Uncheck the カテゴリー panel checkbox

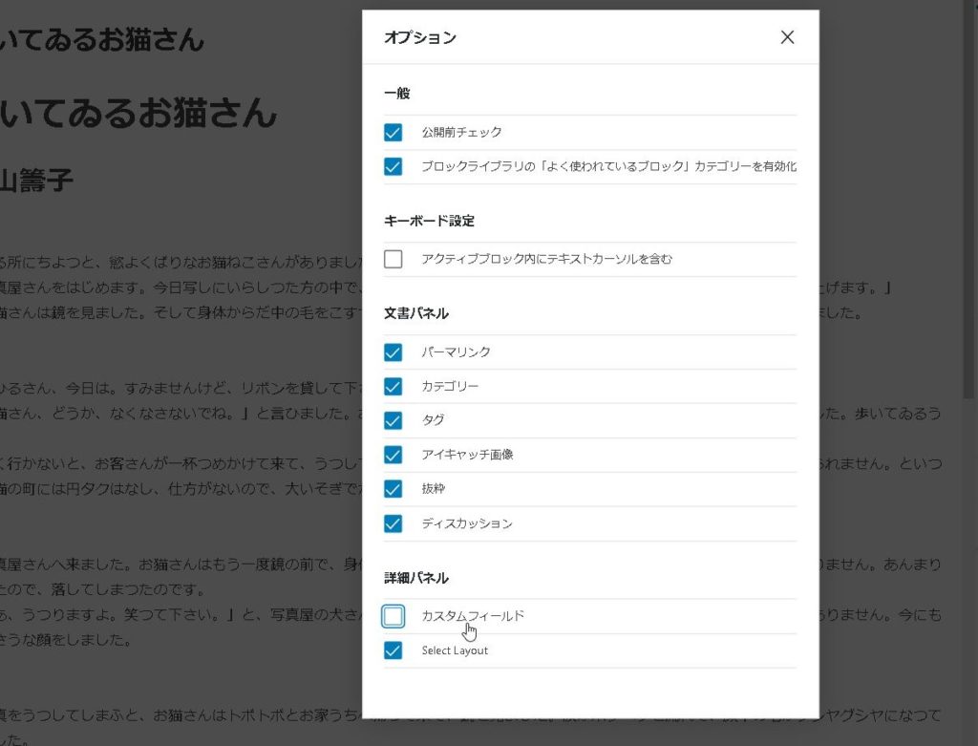tap(393, 386)
